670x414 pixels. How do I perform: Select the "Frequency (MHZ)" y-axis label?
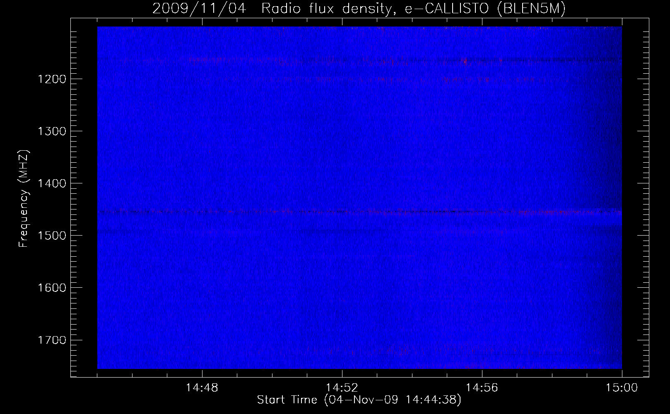pos(24,199)
